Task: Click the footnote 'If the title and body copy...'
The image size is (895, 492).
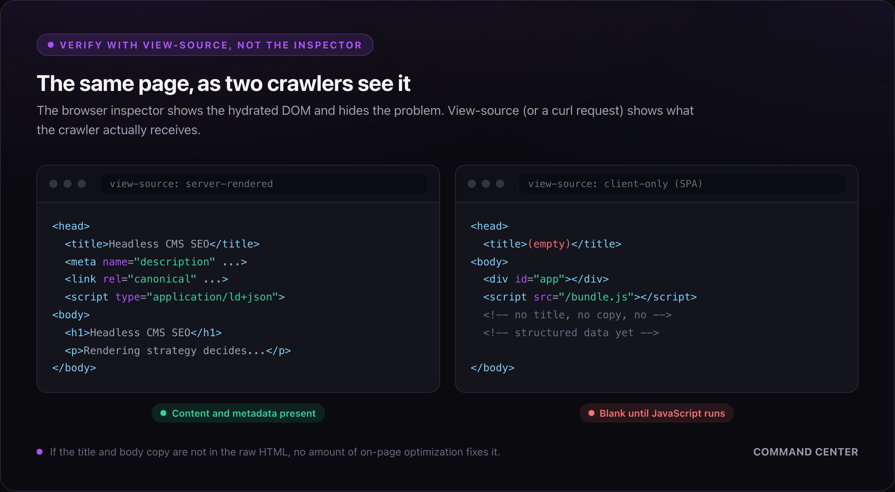Action: coord(275,452)
